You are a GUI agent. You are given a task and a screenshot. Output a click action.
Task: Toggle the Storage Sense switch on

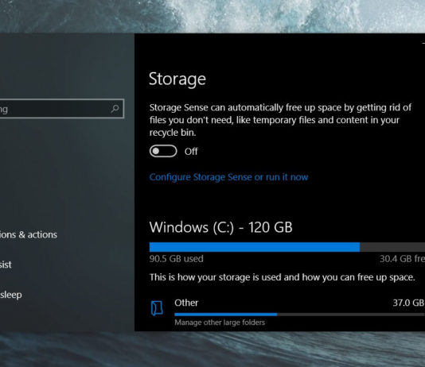(163, 151)
